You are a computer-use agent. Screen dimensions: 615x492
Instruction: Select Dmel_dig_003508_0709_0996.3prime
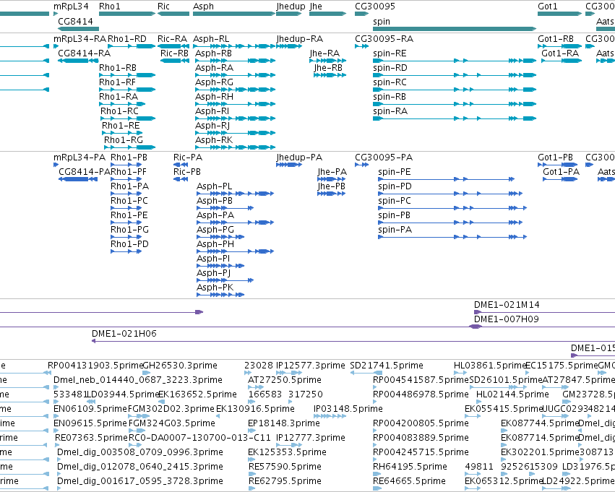[140, 452]
